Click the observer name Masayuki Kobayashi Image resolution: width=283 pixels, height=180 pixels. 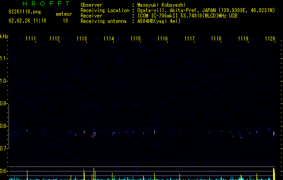point(162,5)
